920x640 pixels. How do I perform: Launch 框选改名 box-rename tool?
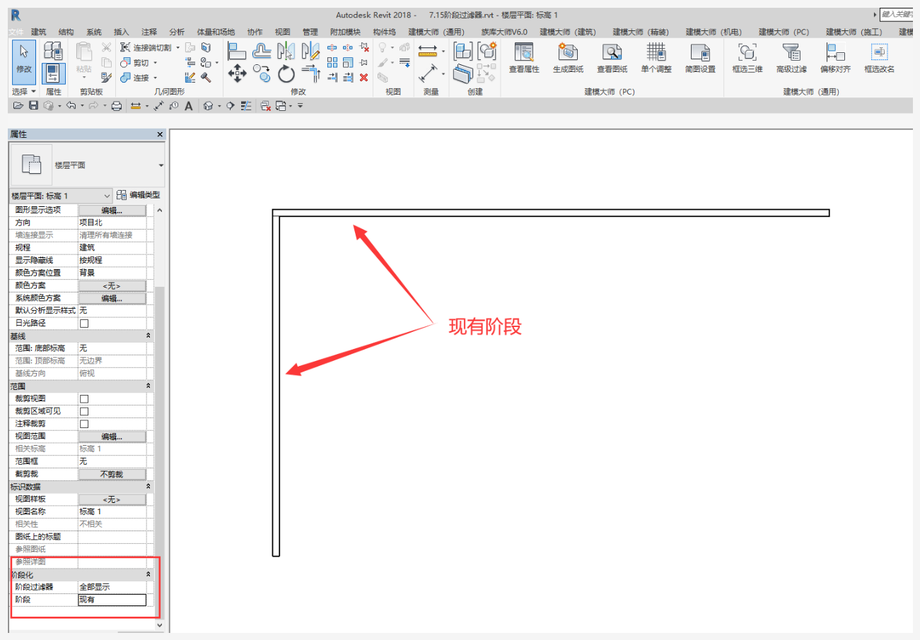(x=879, y=58)
